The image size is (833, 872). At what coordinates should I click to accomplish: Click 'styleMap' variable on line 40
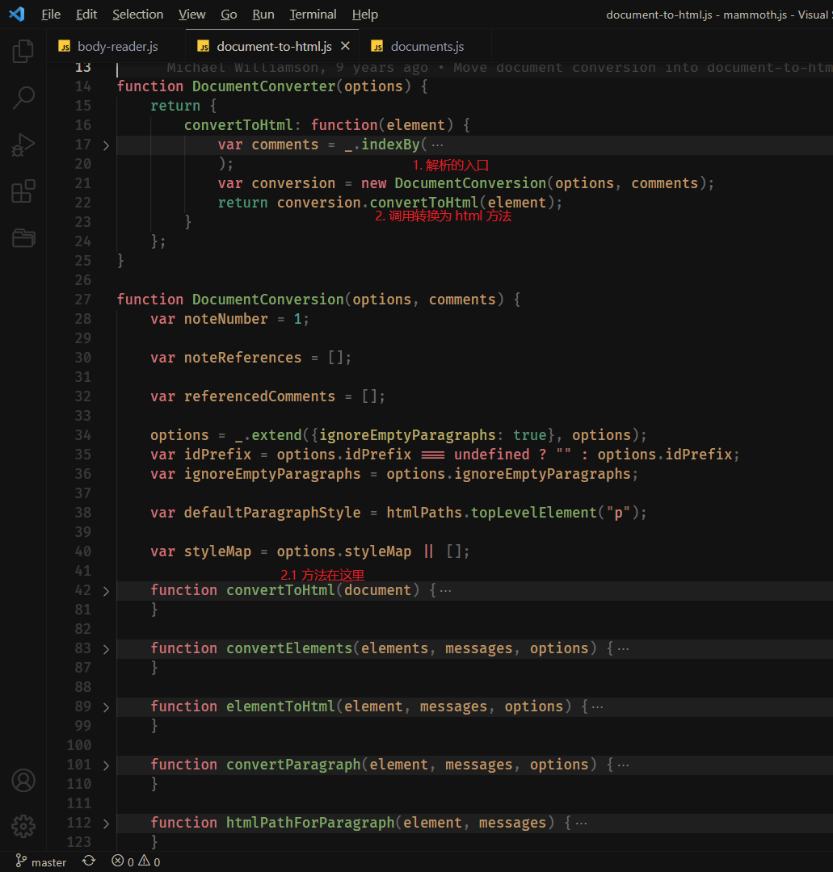click(x=217, y=551)
